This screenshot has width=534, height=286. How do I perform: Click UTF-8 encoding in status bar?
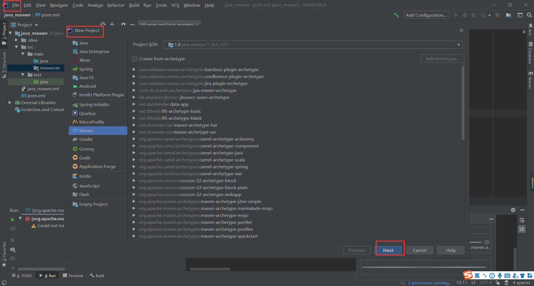(x=486, y=283)
